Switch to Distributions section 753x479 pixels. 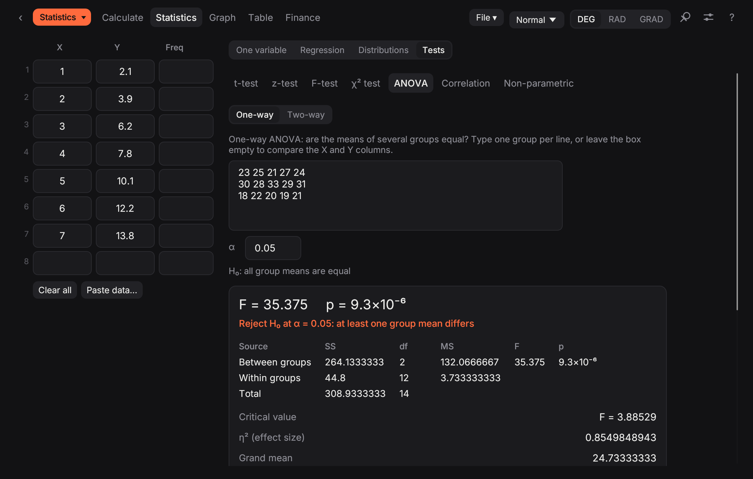pos(383,50)
